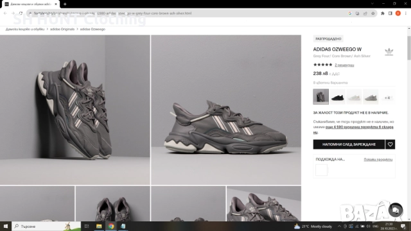The image size is (411, 231).
Task: Close the current browser tab
Action: tap(56, 4)
